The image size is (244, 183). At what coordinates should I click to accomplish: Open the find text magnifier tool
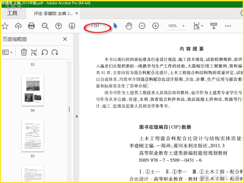coord(45,26)
